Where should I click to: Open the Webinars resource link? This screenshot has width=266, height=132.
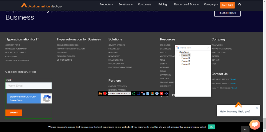click(165, 67)
